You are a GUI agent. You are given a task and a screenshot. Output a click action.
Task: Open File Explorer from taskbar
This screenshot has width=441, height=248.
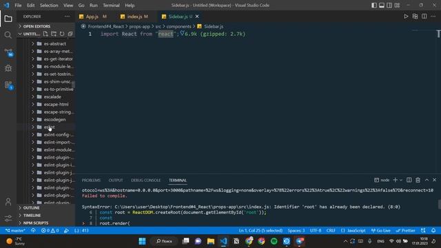[211, 241]
